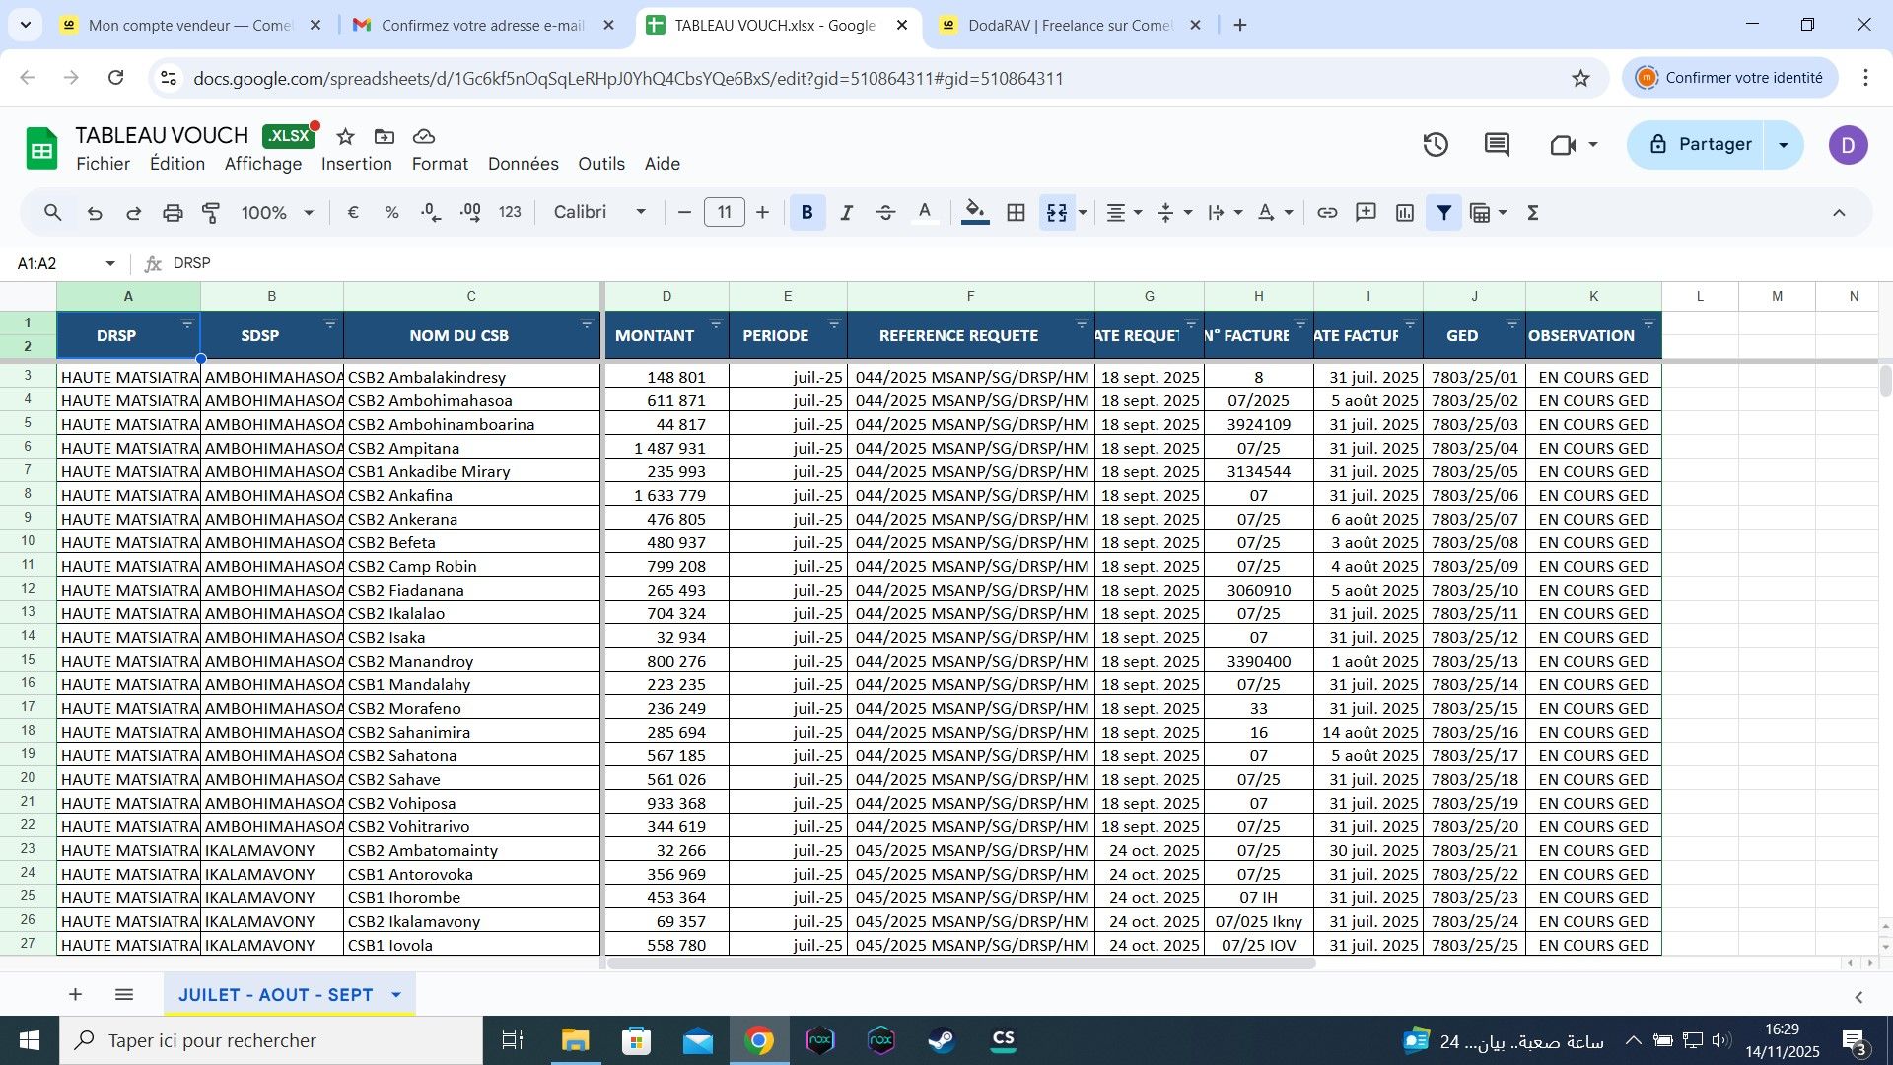1893x1065 pixels.
Task: Click the print icon in toolbar
Action: pyautogui.click(x=173, y=212)
